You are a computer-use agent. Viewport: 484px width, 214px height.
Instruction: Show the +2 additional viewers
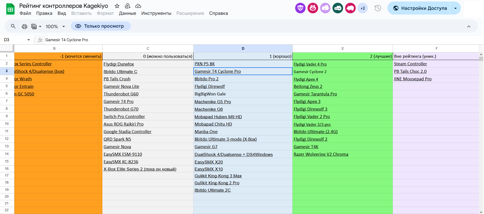[x=363, y=8]
